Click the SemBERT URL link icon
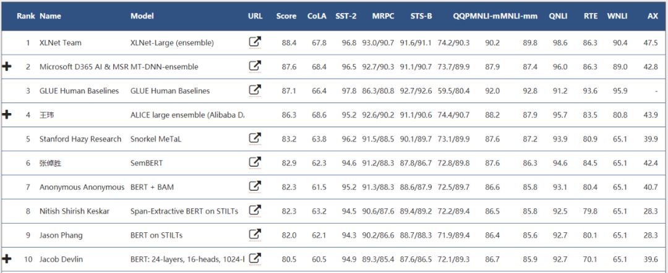The height and width of the screenshot is (273, 668). 255,162
